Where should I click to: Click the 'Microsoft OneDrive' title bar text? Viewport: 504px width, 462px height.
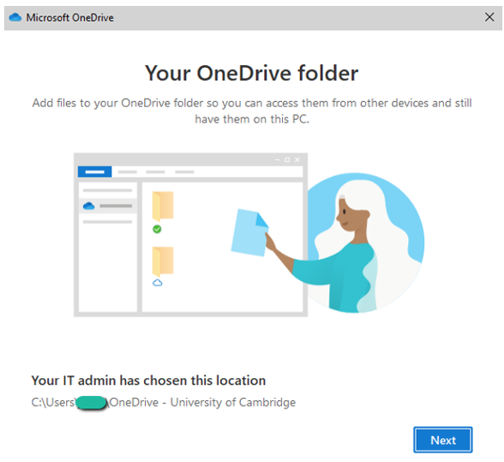69,17
